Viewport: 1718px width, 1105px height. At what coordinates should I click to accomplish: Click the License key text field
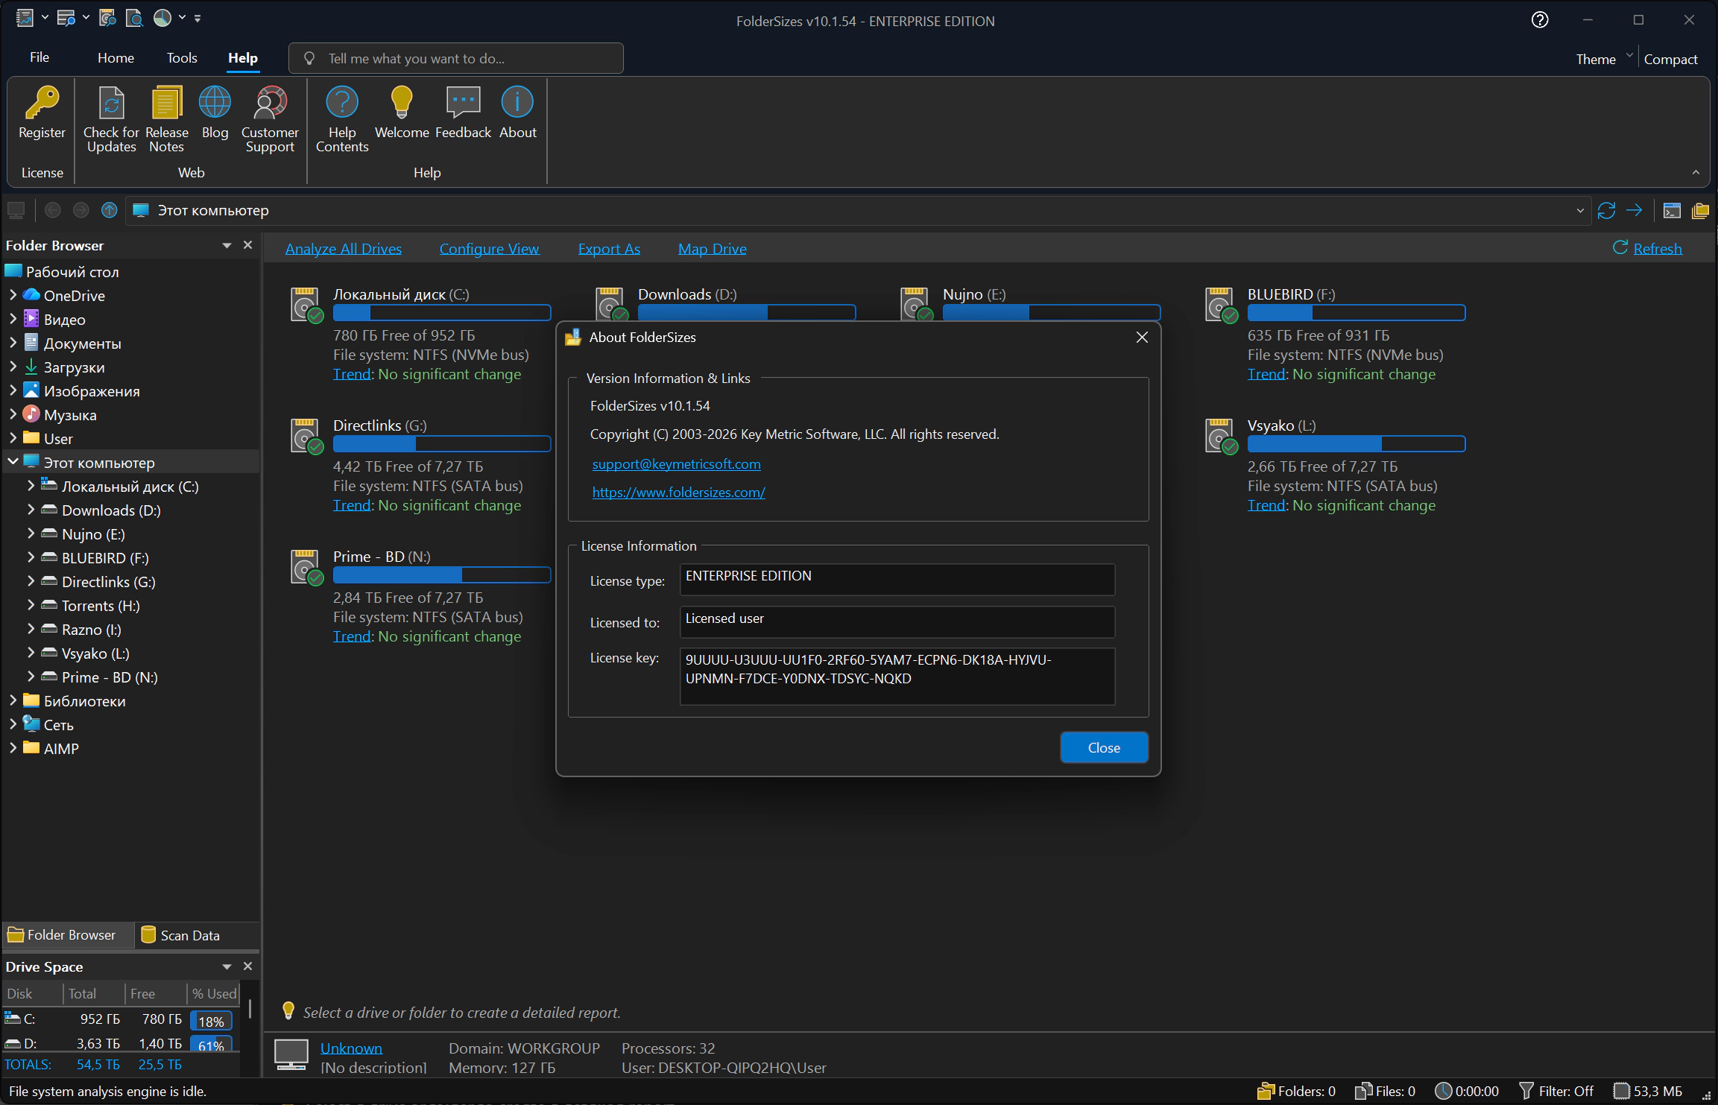pos(897,677)
